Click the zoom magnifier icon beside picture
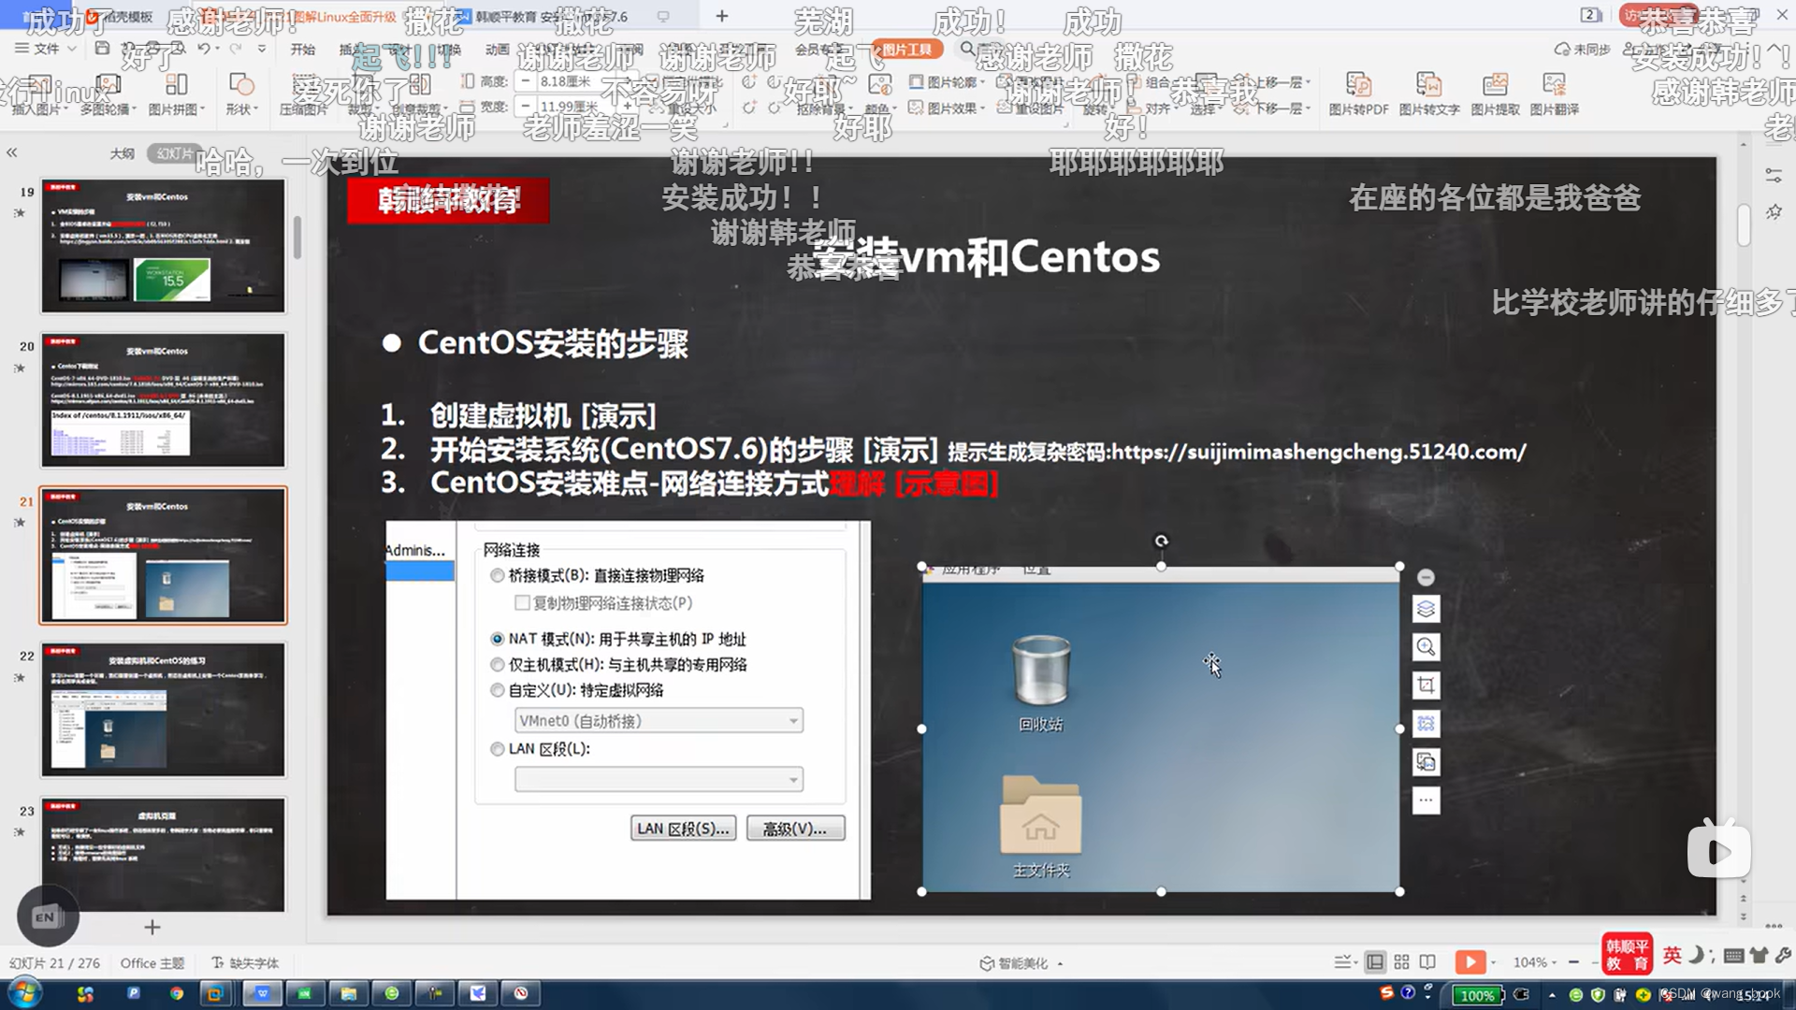 1426,647
